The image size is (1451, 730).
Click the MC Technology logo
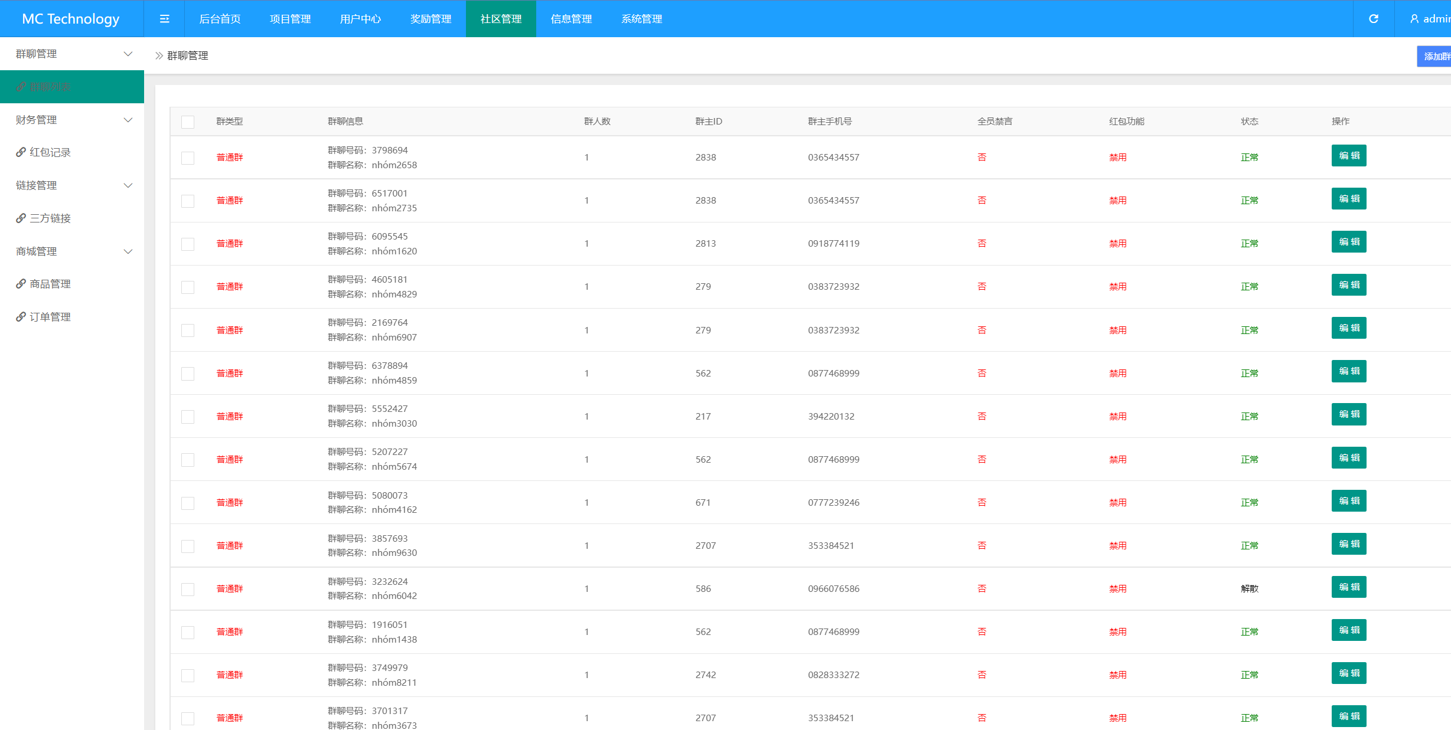[x=71, y=19]
